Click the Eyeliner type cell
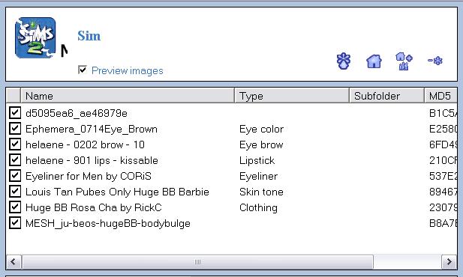Viewport: 463px width, 277px height. coord(258,176)
